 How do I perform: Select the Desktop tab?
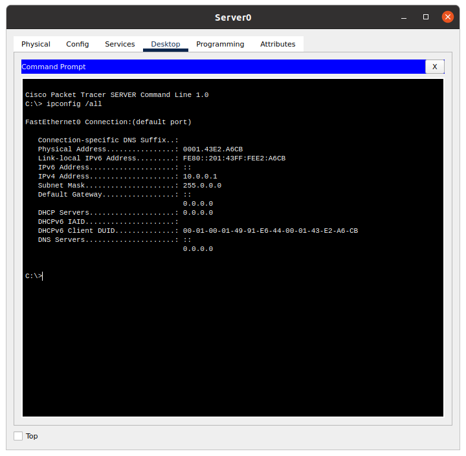(x=166, y=44)
